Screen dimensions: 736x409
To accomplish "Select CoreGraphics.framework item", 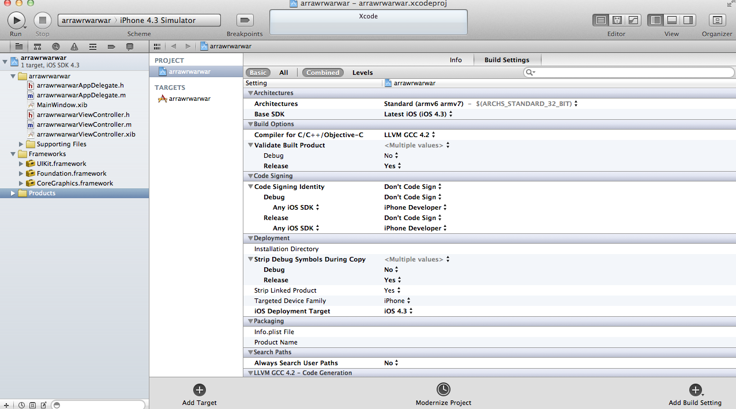I will (x=70, y=183).
